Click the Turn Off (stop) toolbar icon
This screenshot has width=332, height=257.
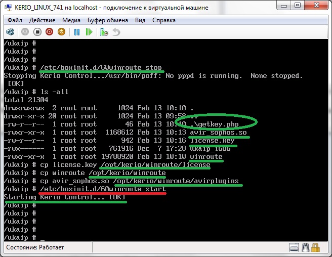click(x=37, y=32)
